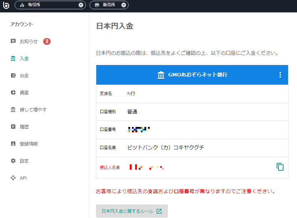The width and height of the screenshot is (297, 218).
Task: Click the API icon in sidebar
Action: 13,178
